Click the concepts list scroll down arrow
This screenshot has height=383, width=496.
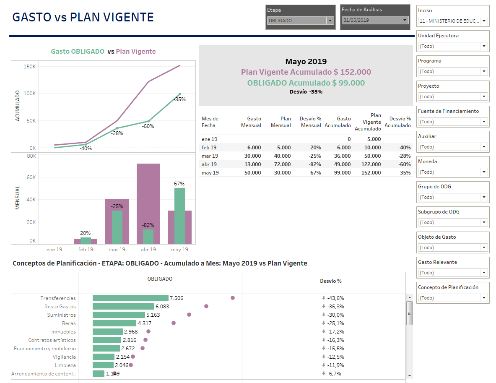tap(410, 376)
